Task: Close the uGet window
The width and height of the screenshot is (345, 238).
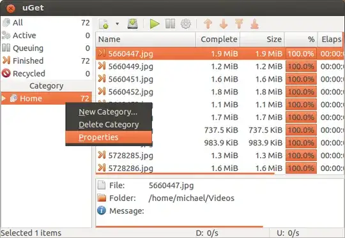Action: click(11, 8)
